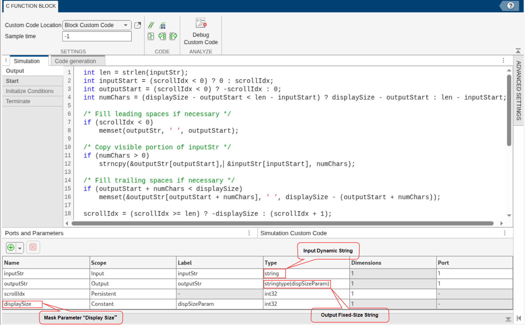Select the Start code section

click(x=32, y=81)
